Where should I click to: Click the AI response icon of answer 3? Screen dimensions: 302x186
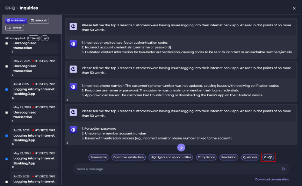73,130
